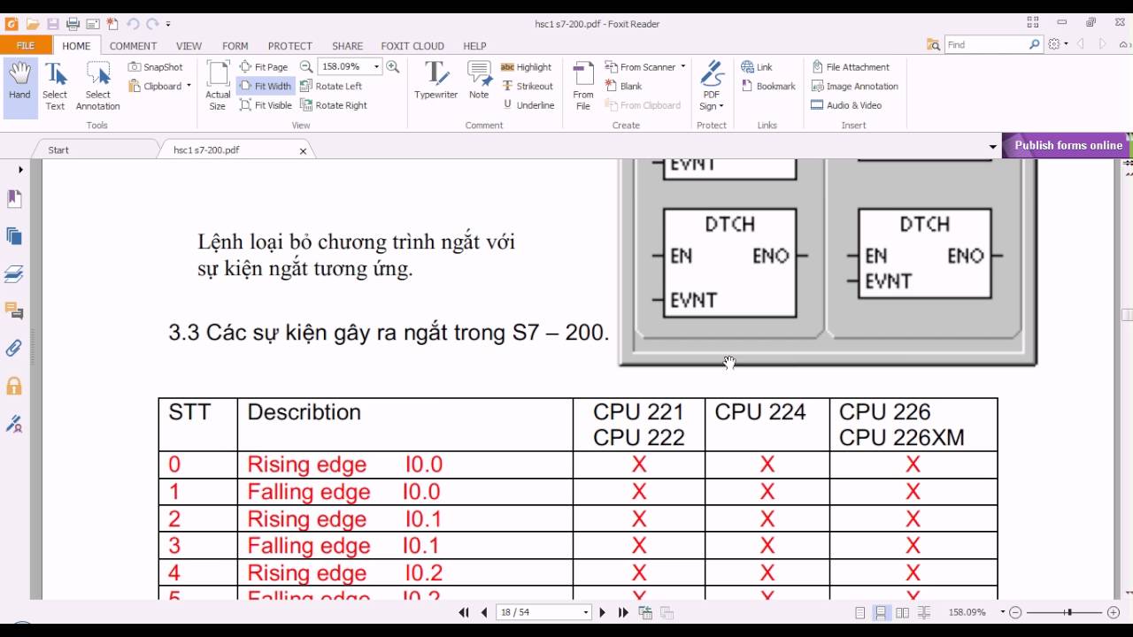Open the document tab list dropdown arrow

(992, 147)
